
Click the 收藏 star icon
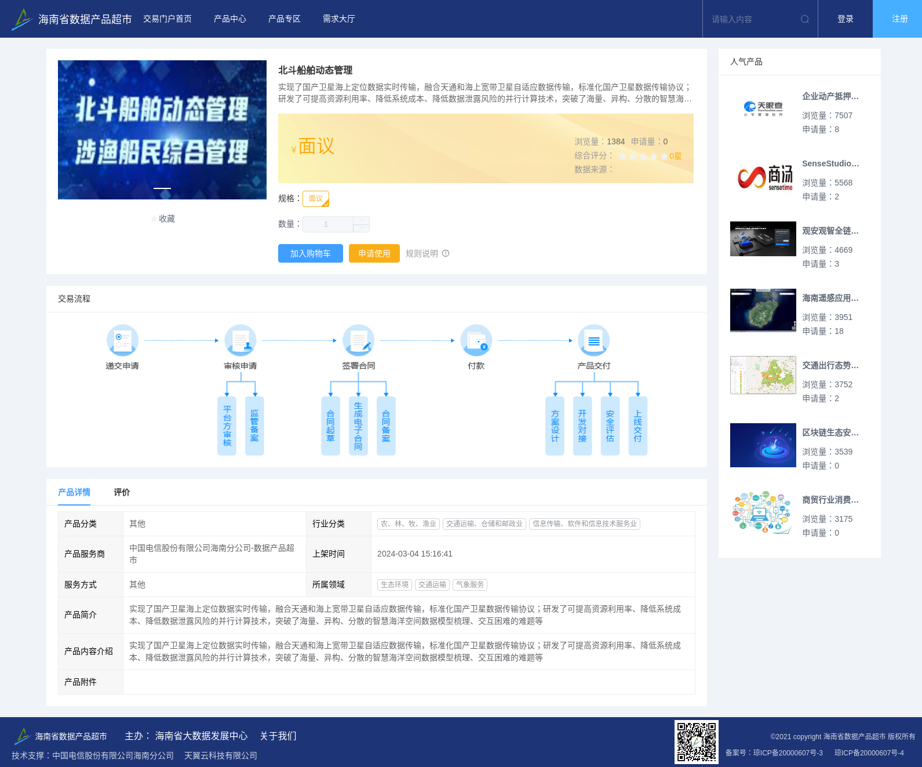pyautogui.click(x=154, y=219)
